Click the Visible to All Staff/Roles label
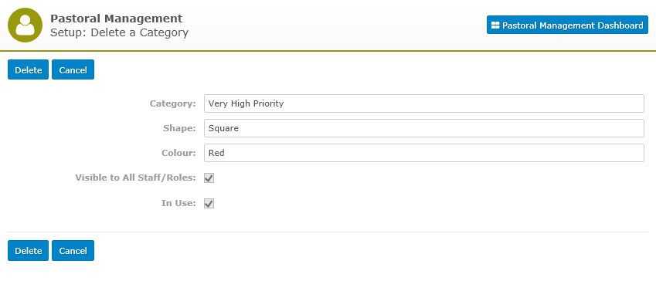 135,178
